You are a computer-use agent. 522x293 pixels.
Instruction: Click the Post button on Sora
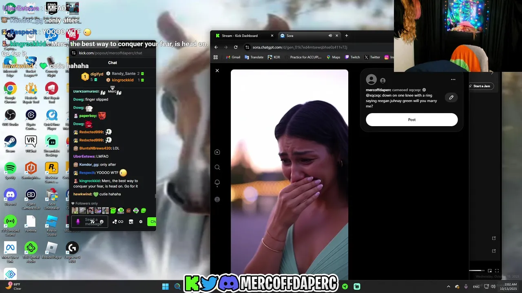pos(412,120)
